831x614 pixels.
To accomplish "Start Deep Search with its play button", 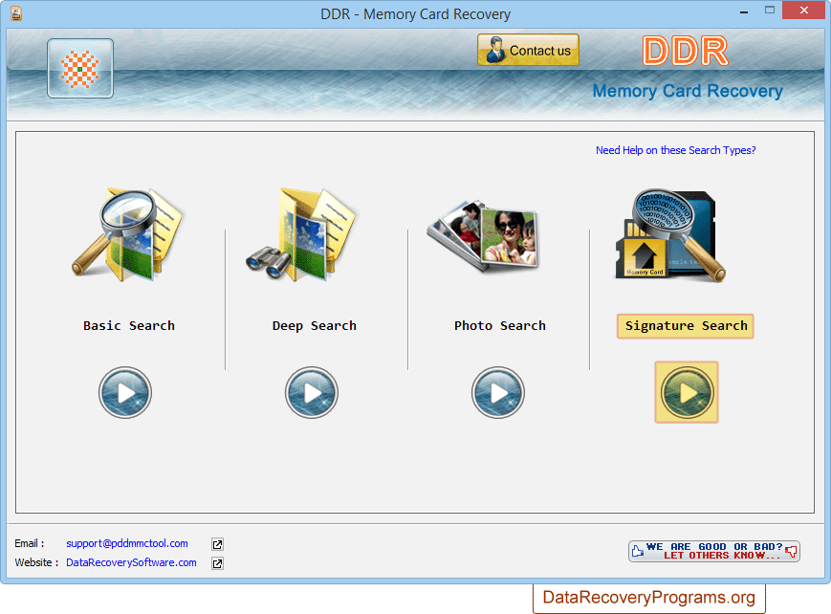I will coord(312,393).
